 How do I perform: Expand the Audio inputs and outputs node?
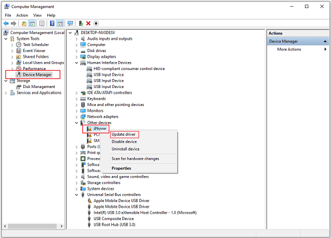(x=77, y=39)
